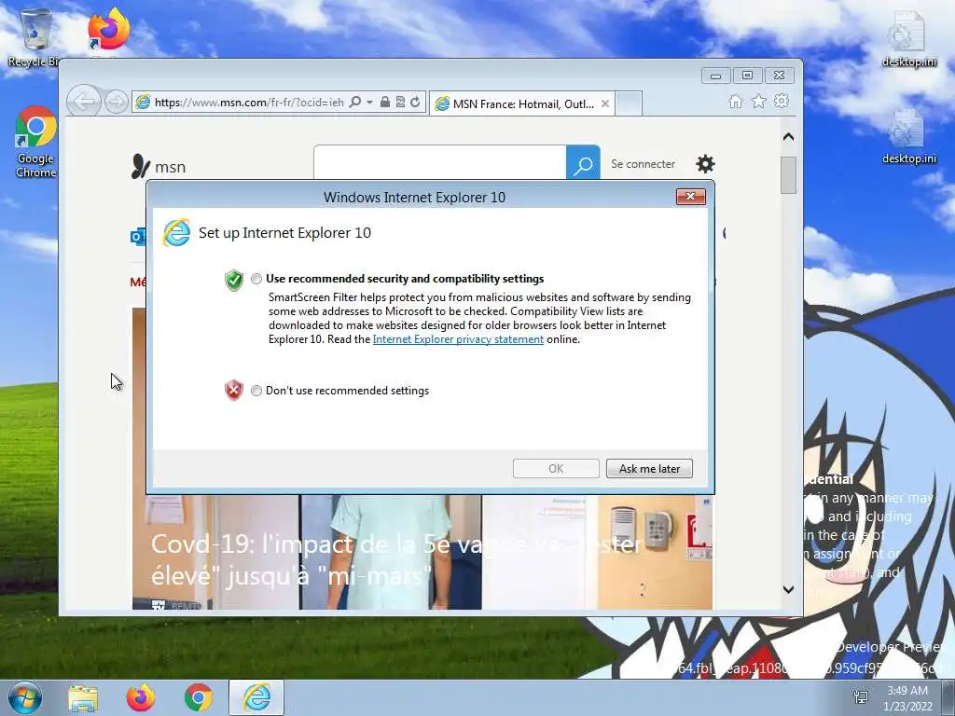Click the IE logo beside Set up heading
Screen dimensions: 955x716
176,232
